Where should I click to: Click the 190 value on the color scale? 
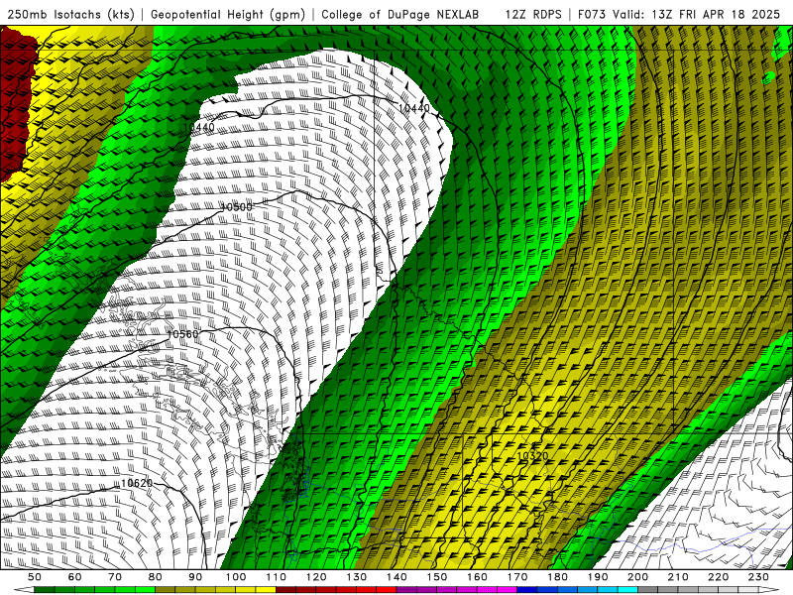[x=598, y=577]
